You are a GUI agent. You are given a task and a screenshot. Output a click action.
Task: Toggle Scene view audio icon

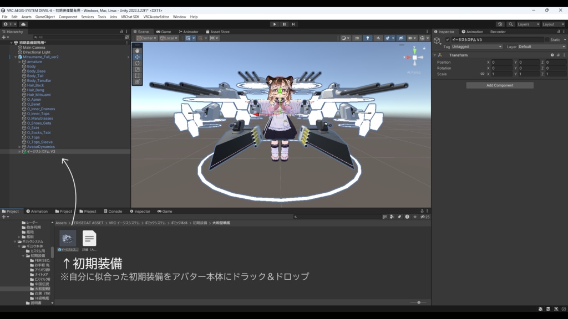pyautogui.click(x=378, y=38)
